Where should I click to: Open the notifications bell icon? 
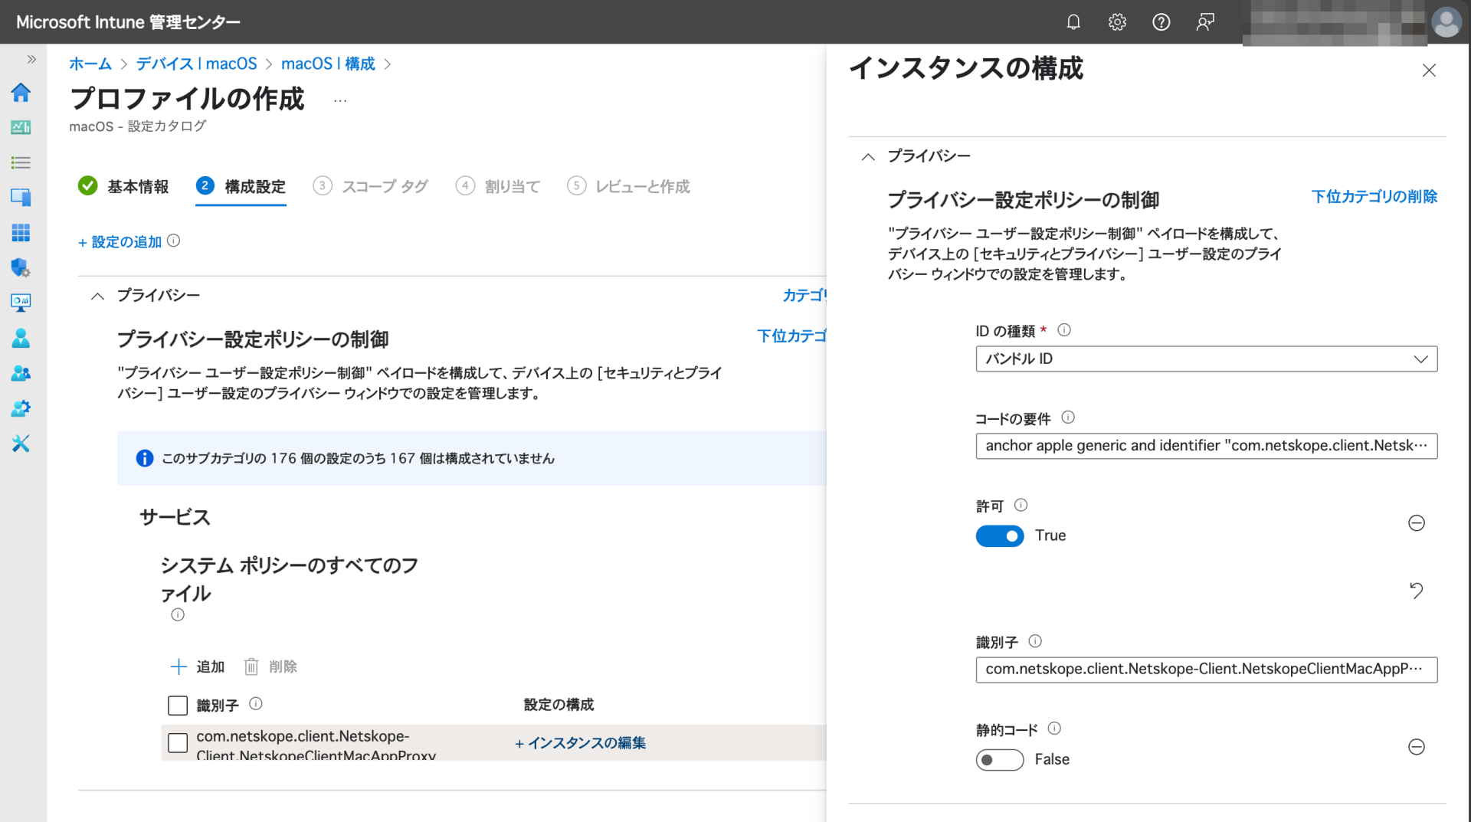point(1073,22)
